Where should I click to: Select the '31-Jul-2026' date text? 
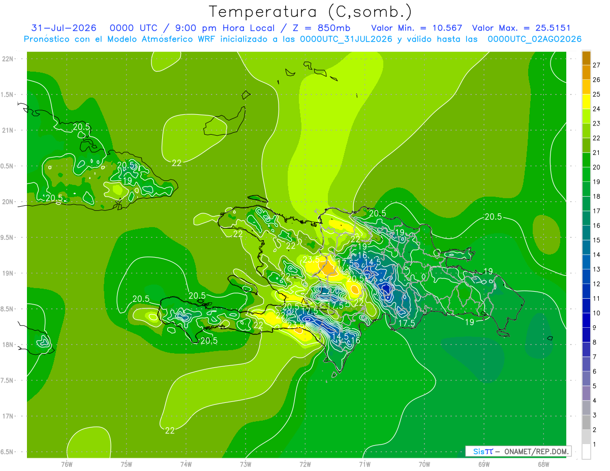[64, 27]
